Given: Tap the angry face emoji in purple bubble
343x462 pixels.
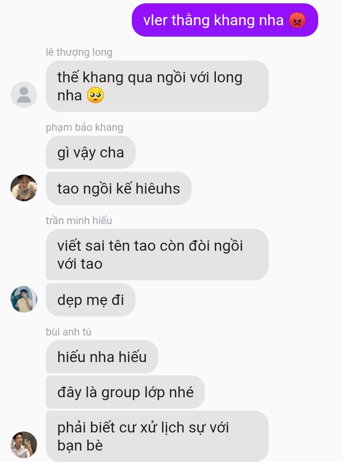Looking at the screenshot, I should click(x=297, y=20).
